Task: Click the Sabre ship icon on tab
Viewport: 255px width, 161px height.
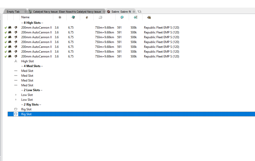Action: point(108,12)
